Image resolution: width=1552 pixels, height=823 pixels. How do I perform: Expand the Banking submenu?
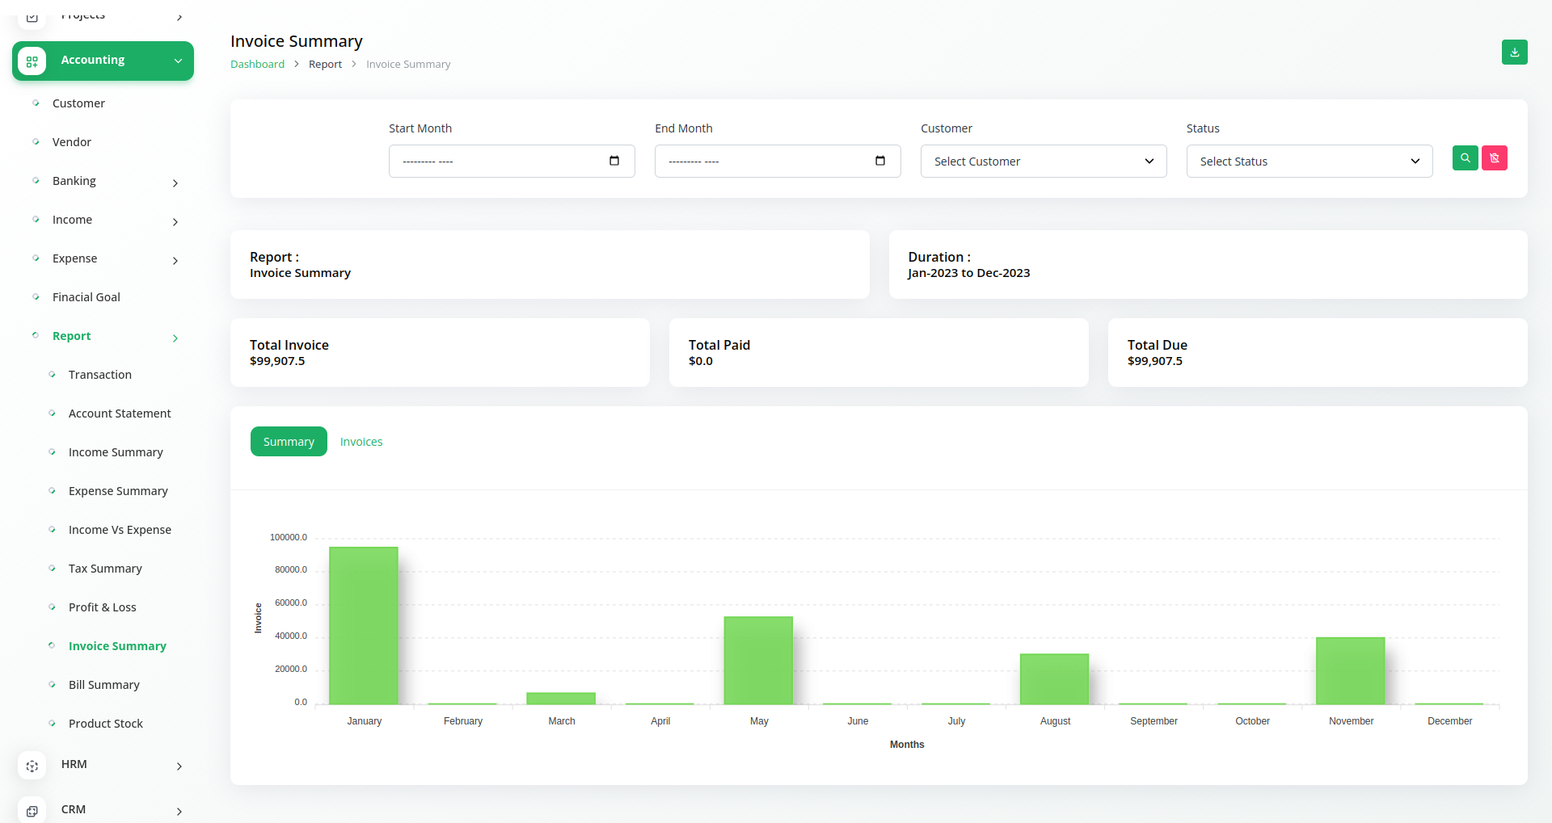tap(175, 183)
